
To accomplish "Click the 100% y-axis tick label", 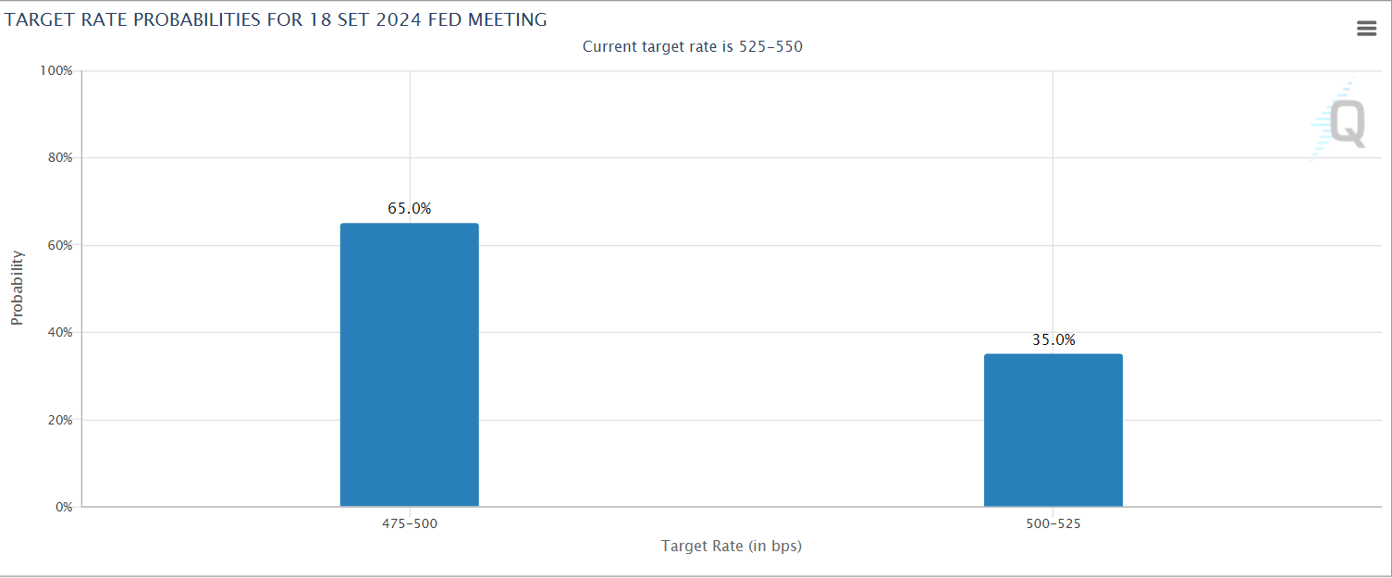I will [57, 71].
